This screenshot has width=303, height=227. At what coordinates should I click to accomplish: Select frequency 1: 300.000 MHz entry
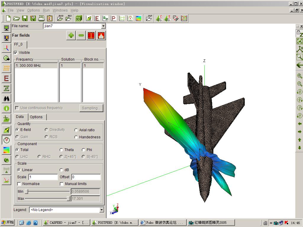[36, 66]
